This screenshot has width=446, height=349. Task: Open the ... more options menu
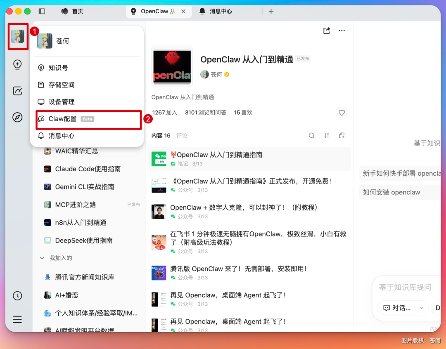pyautogui.click(x=342, y=30)
